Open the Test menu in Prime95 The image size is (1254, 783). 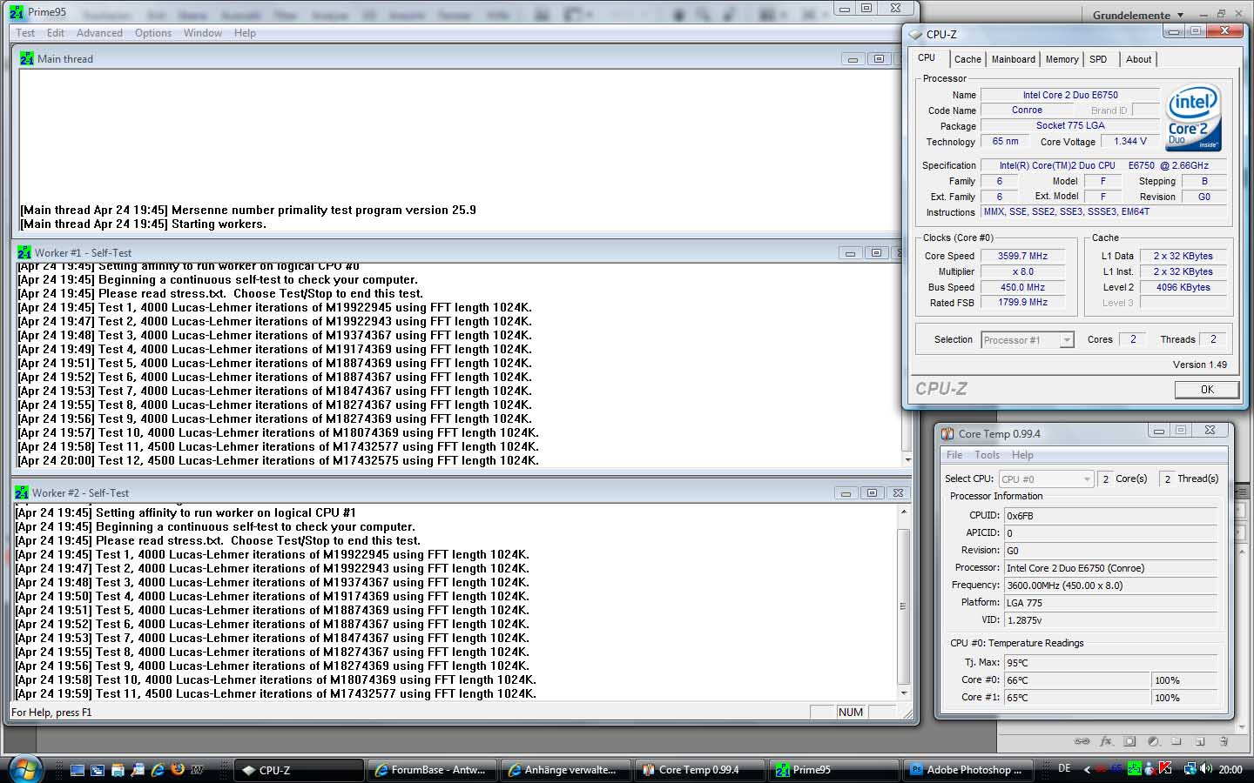point(25,33)
